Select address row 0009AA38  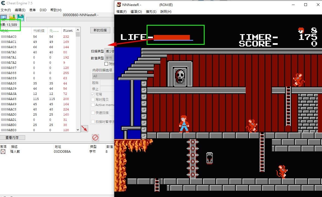[38, 83]
